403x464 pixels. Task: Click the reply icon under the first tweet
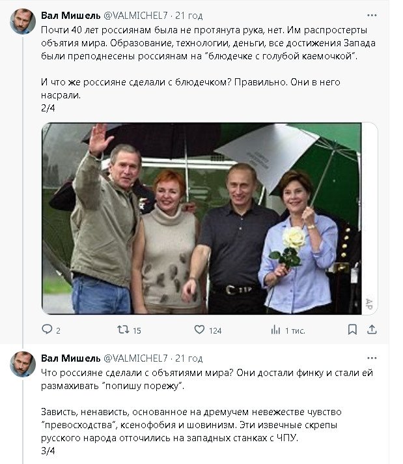[x=47, y=330]
